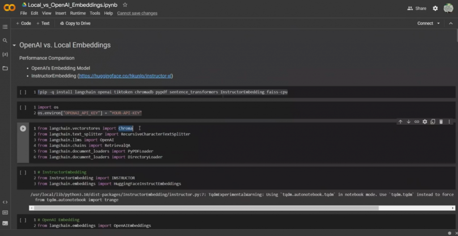Click the output scrollbar left arrow
This screenshot has height=236, width=458.
[x=31, y=208]
